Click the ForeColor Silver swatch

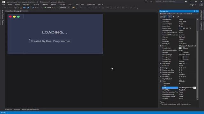coord(180,48)
